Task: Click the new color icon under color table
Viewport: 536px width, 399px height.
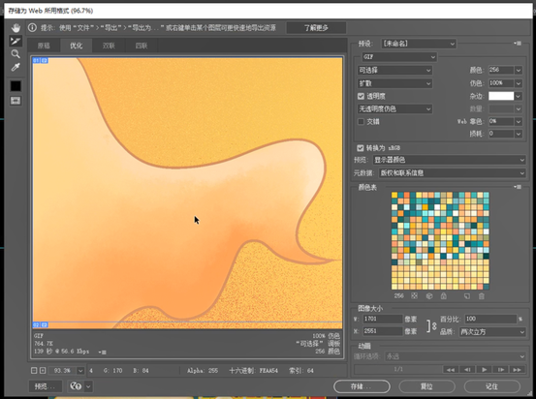Action: 466,296
